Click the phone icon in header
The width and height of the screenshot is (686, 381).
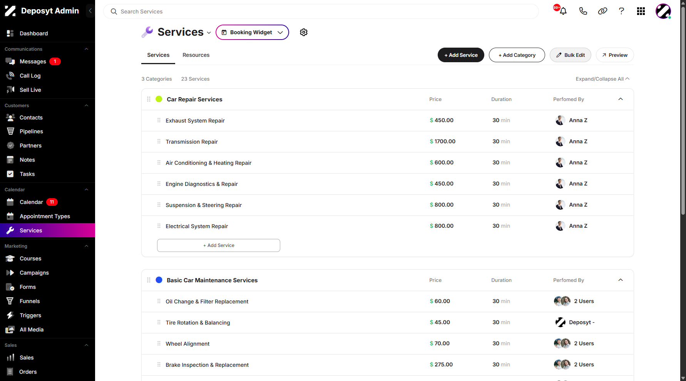coord(583,11)
